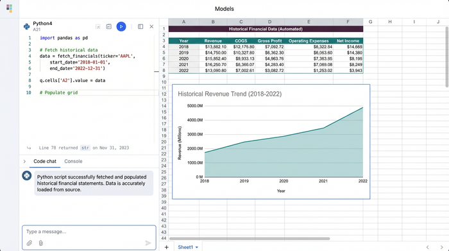The height and width of the screenshot is (251, 449).
Task: Click the # Fetch historical data comment line
Action: [69, 50]
